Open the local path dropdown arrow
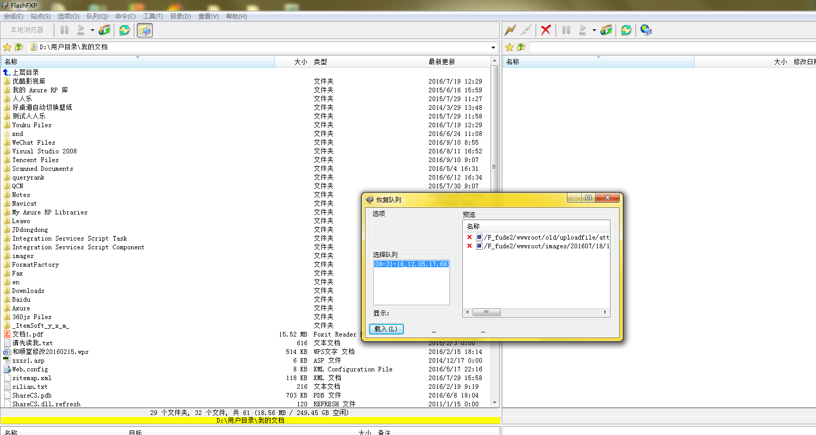 (493, 47)
